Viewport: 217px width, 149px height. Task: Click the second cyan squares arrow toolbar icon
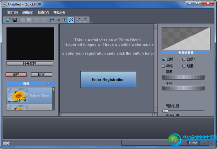point(86,20)
